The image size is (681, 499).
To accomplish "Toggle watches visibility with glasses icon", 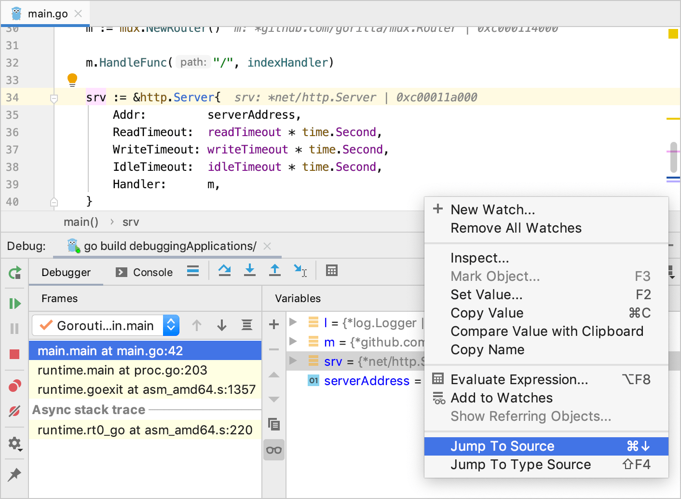I will click(x=273, y=449).
